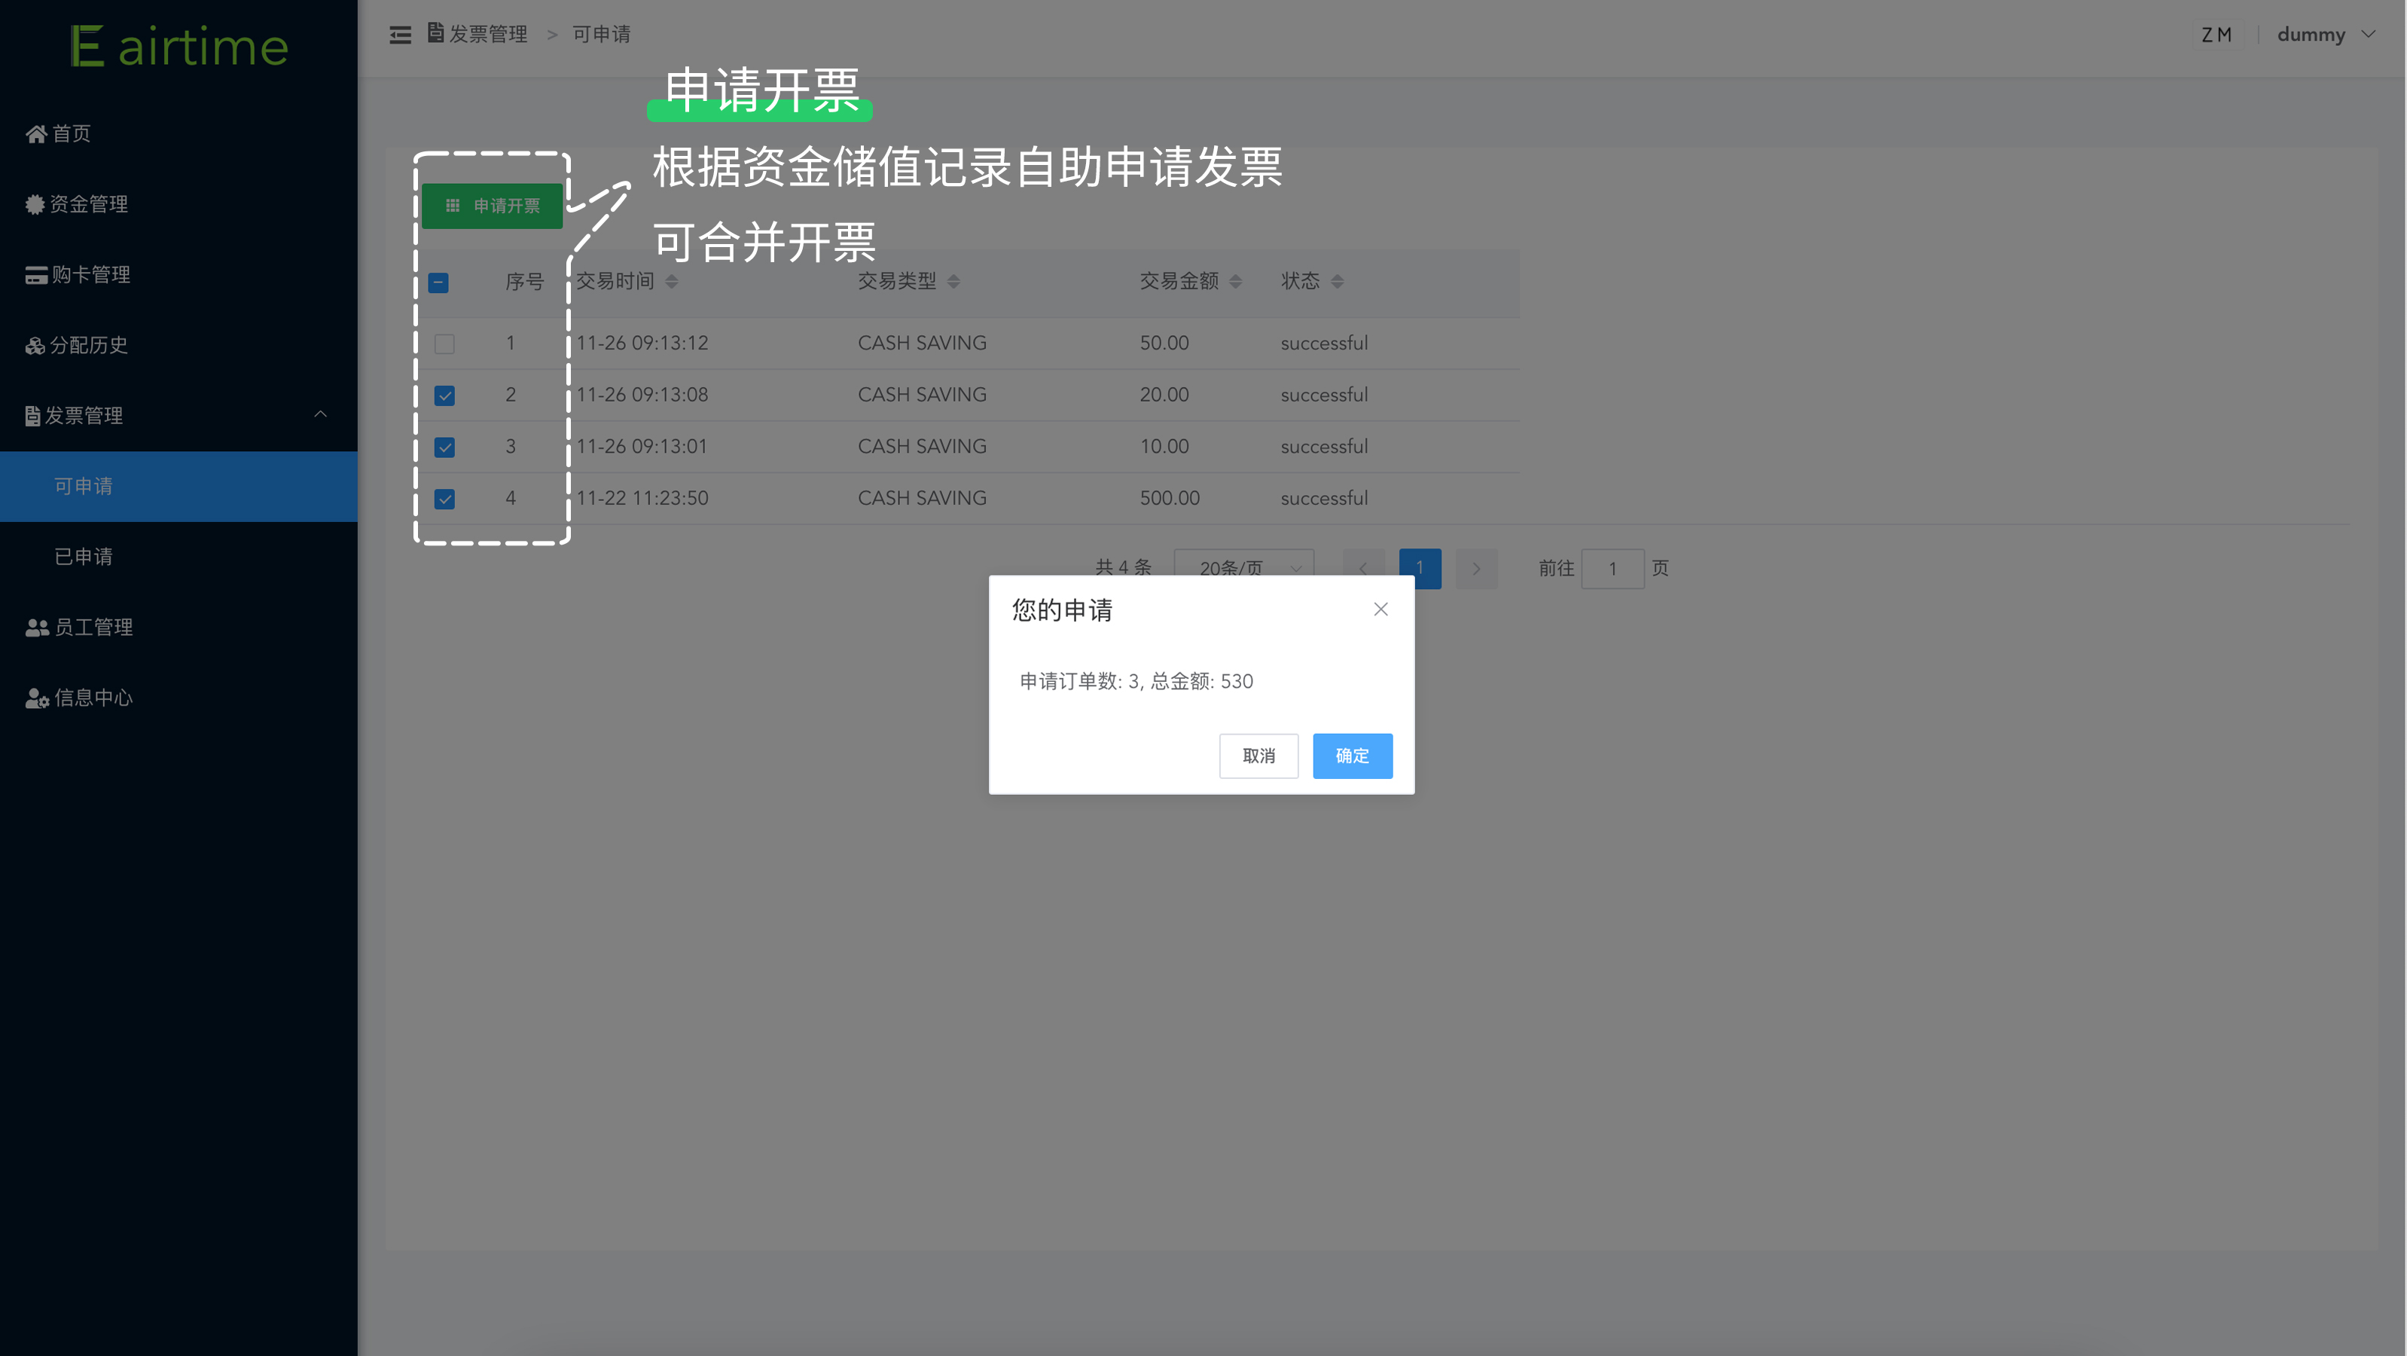Close the 您的申请 dialog with X
2407x1356 pixels.
(x=1381, y=609)
